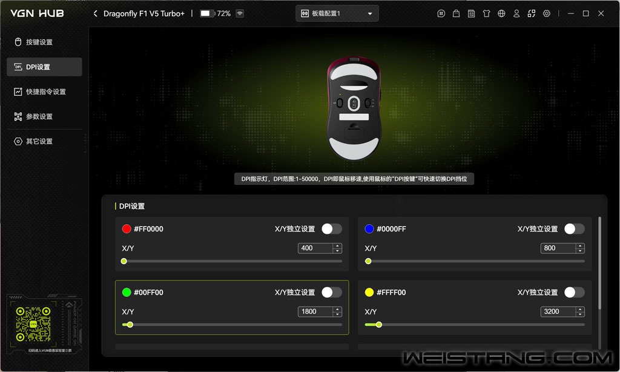Viewport: 620px width, 372px height.
Task: Select the #0000FF DPI stage card label
Action: coord(391,229)
